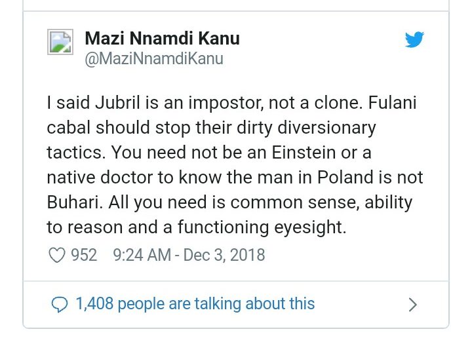Screen dimensions: 472x344
Task: Open "1,408 people are talking about this"
Action: (x=195, y=304)
